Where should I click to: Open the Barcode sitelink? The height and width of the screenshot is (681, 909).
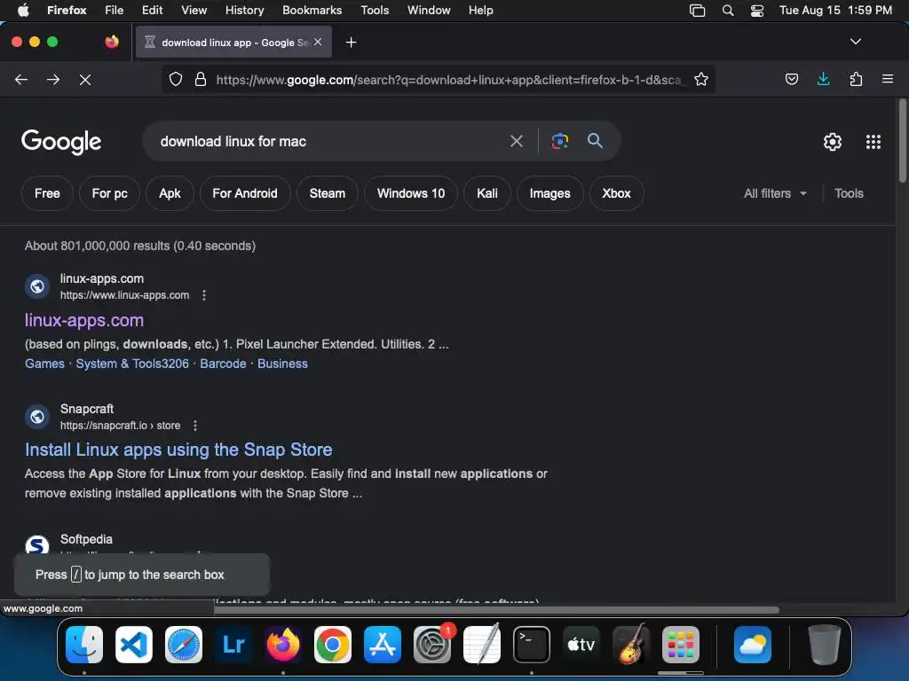223,364
